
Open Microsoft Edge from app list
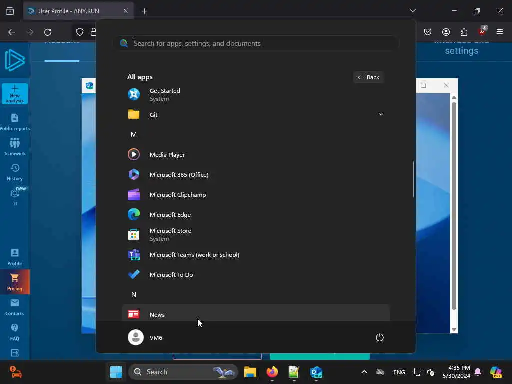coord(256,215)
